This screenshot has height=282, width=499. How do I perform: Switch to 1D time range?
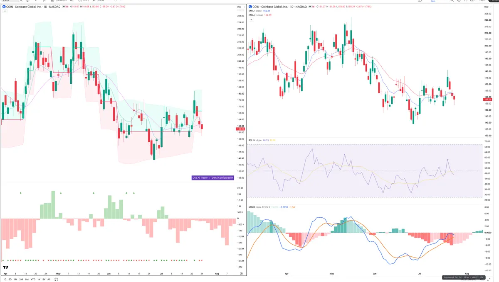5,280
